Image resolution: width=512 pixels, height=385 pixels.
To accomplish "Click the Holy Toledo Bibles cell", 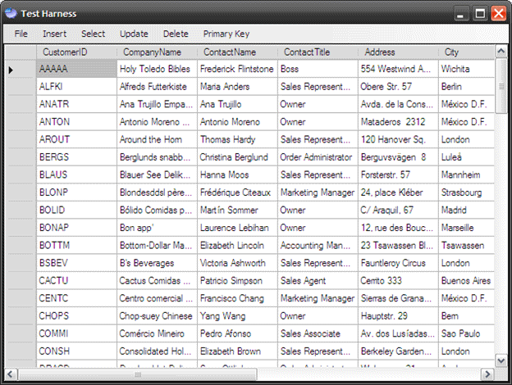I will [157, 69].
